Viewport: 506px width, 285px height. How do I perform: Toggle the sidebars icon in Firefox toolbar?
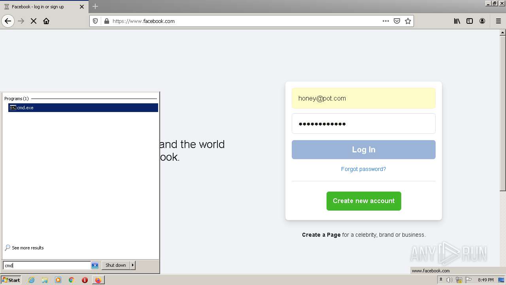470,21
